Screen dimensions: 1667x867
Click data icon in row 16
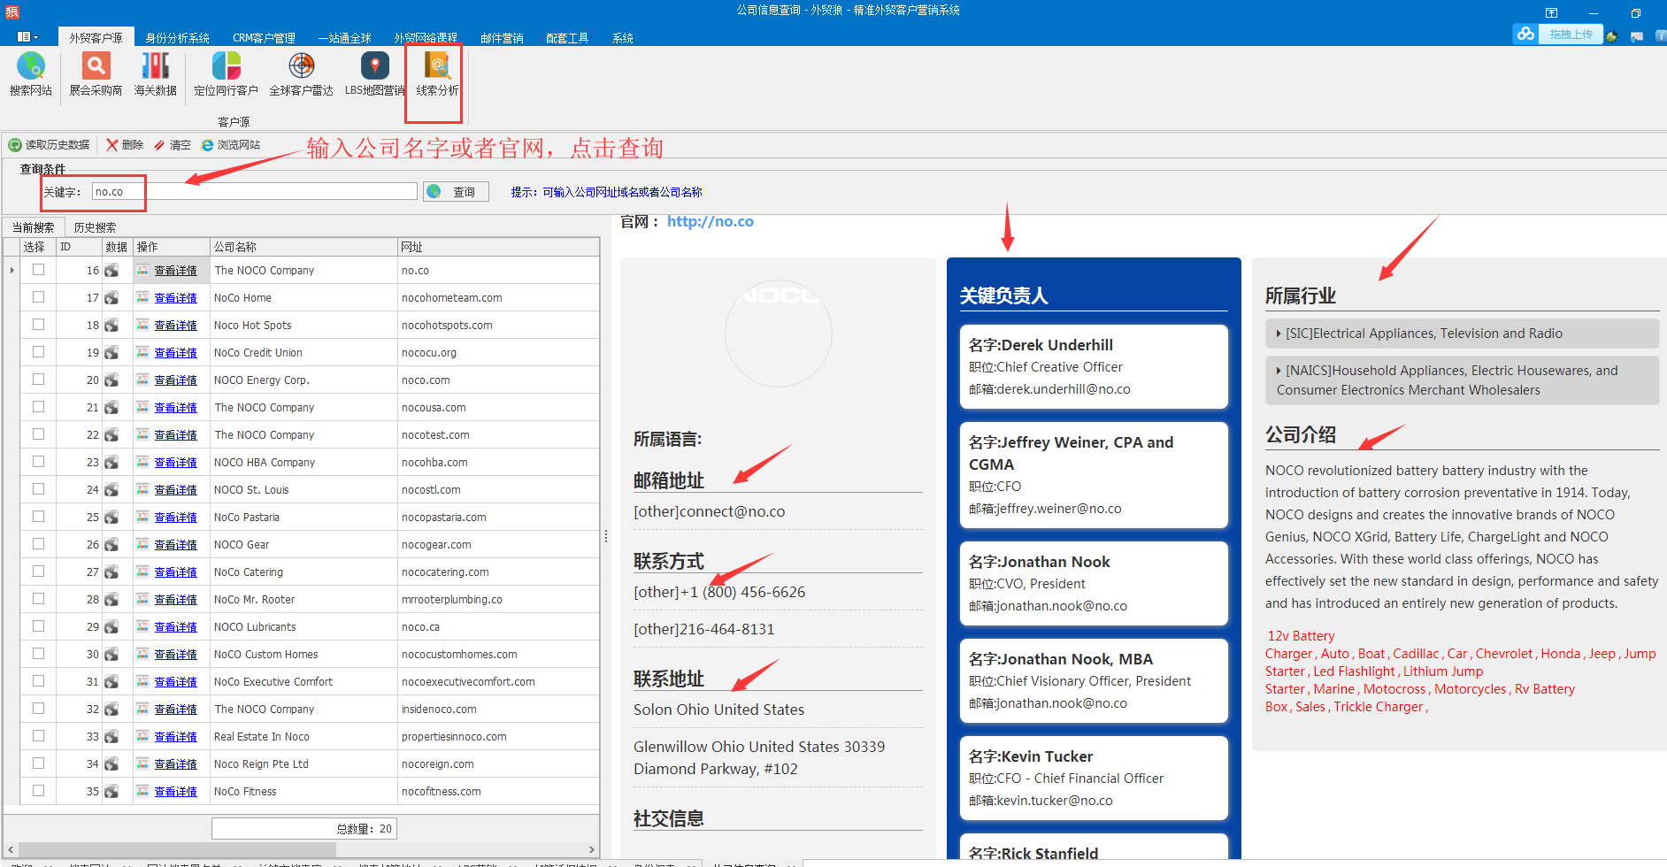click(x=111, y=271)
